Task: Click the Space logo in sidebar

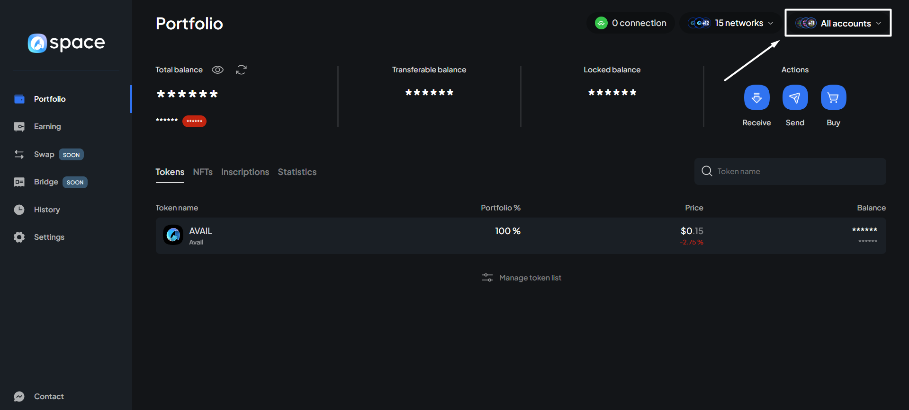Action: (x=66, y=43)
